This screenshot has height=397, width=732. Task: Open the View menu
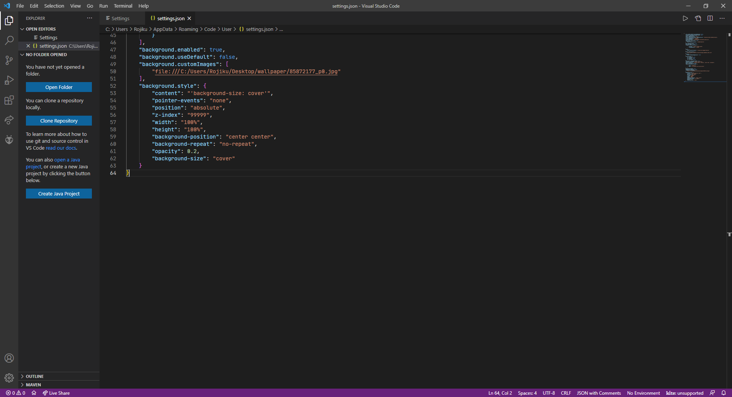click(75, 6)
